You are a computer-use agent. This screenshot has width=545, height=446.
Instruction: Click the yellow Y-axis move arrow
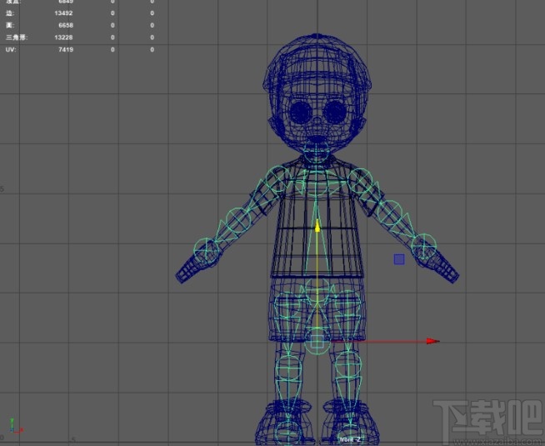[x=317, y=226]
